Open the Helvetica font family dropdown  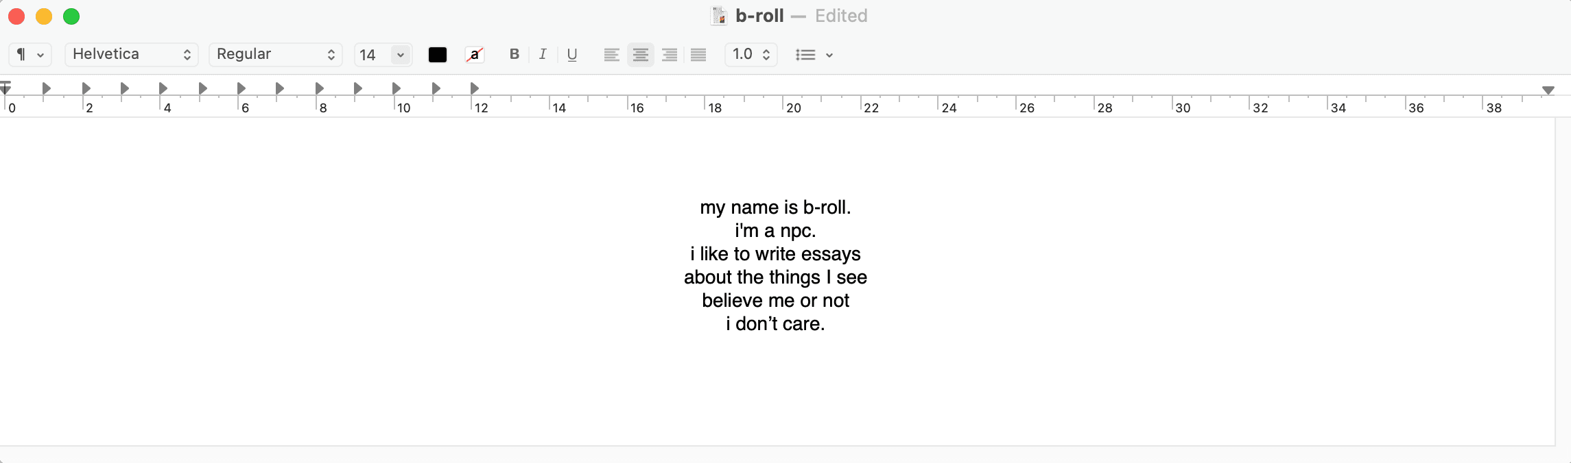point(131,55)
